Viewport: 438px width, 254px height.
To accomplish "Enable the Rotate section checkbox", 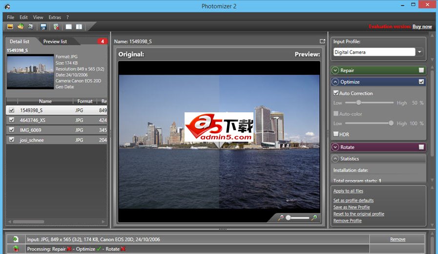I will click(x=421, y=147).
